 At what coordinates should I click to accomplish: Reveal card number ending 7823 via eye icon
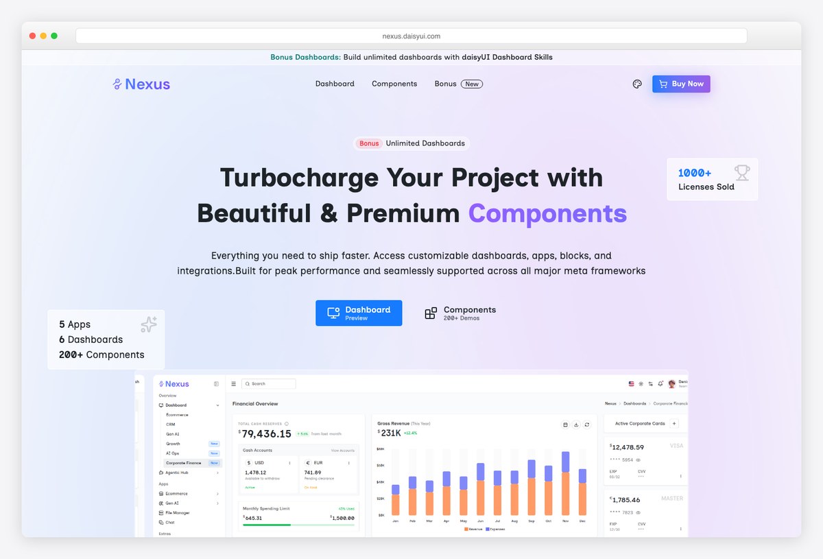[639, 512]
